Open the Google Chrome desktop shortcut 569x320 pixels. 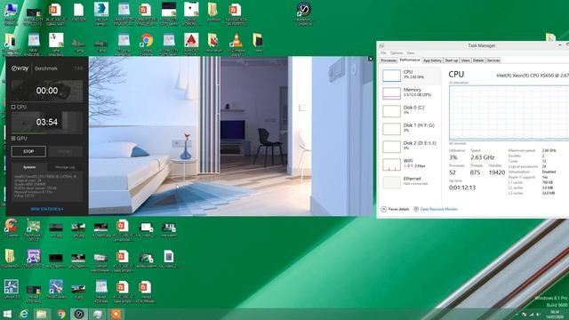[147, 44]
